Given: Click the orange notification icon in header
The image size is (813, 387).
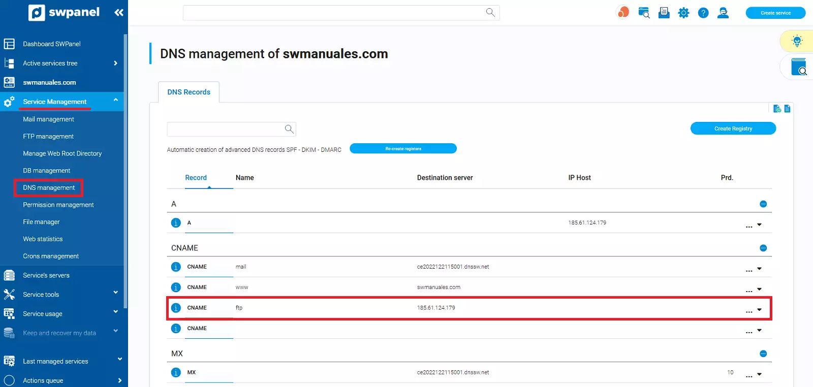Looking at the screenshot, I should pyautogui.click(x=623, y=12).
